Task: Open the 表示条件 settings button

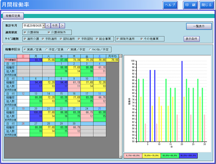Action: coord(191,39)
